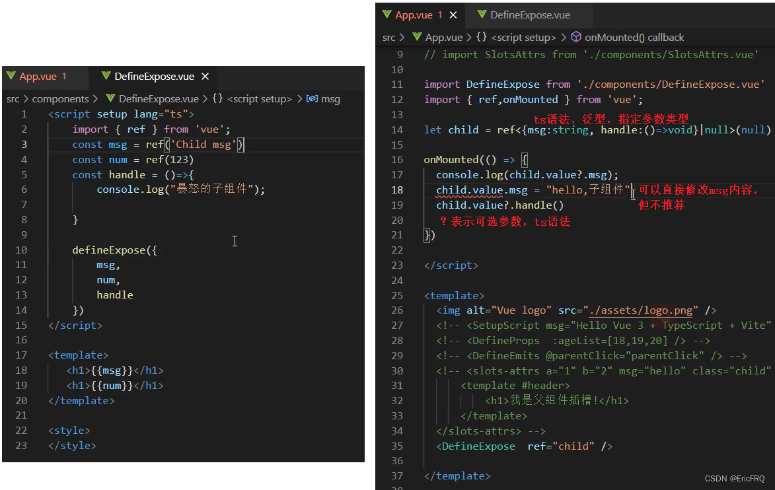Click '<script setup lang="ts">' line
The width and height of the screenshot is (775, 490).
[121, 114]
